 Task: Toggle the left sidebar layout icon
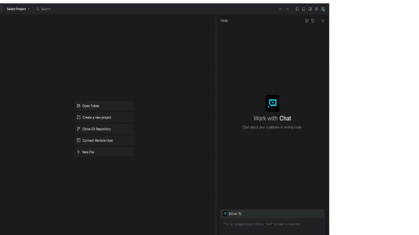coord(297,9)
